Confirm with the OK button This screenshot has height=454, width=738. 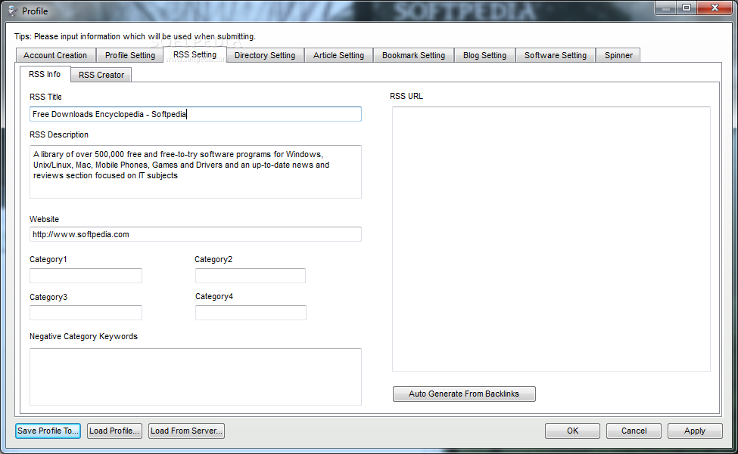tap(572, 431)
